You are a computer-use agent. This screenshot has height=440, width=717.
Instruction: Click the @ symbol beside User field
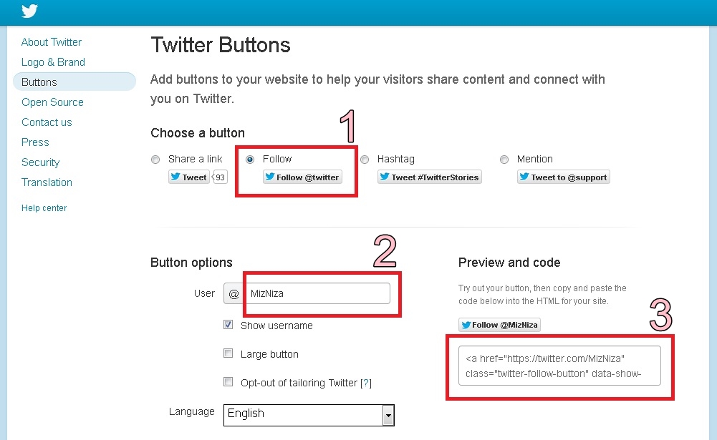[x=234, y=293]
